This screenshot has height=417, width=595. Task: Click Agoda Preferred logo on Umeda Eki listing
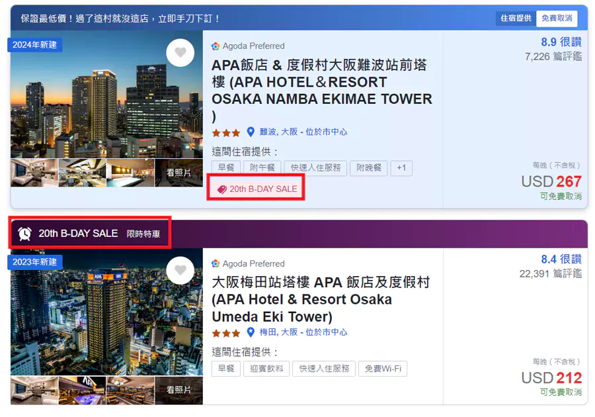point(216,263)
